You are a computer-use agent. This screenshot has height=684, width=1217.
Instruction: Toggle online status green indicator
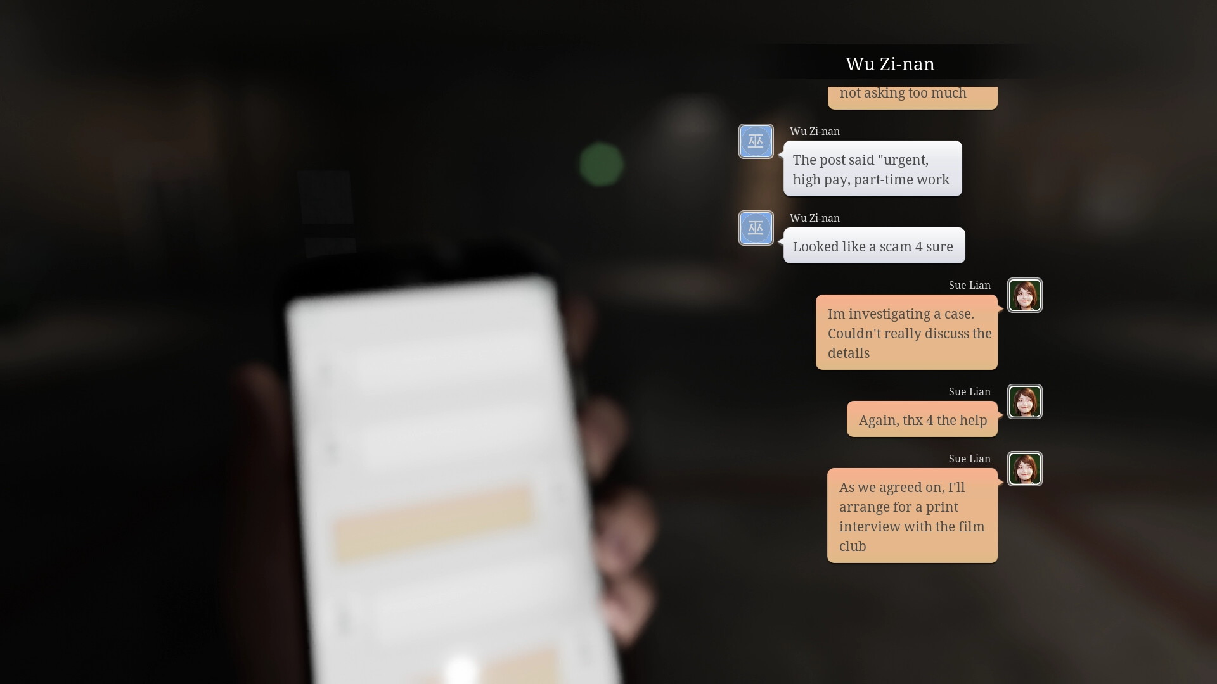[602, 165]
